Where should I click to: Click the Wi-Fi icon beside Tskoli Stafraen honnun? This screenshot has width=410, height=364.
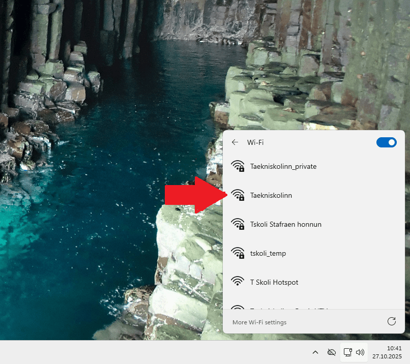click(238, 224)
